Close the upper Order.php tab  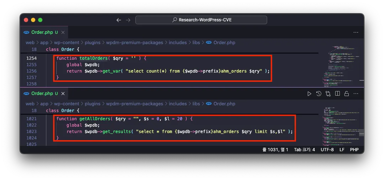(x=63, y=32)
